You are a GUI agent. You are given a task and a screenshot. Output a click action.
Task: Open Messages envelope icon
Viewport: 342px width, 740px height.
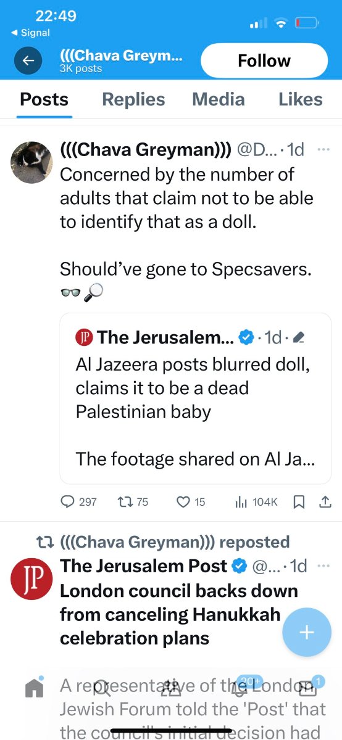[307, 686]
